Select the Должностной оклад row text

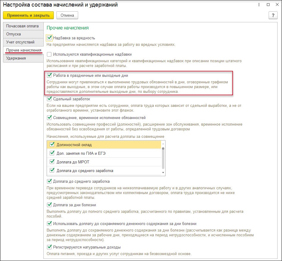(x=74, y=145)
